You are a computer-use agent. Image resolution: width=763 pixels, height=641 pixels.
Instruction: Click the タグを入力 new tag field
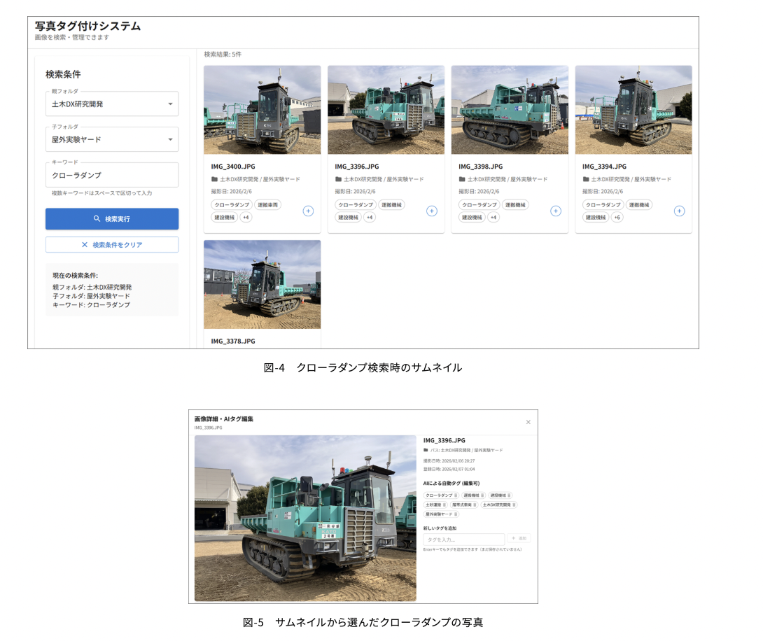tap(463, 540)
